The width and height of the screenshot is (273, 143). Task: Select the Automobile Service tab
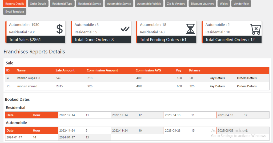[119, 4]
